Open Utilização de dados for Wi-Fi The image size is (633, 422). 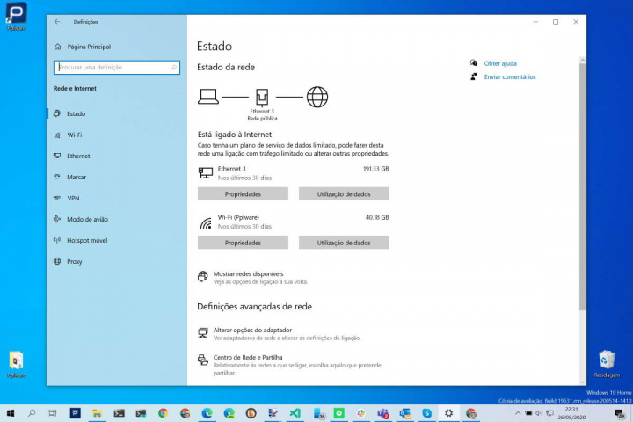(344, 243)
